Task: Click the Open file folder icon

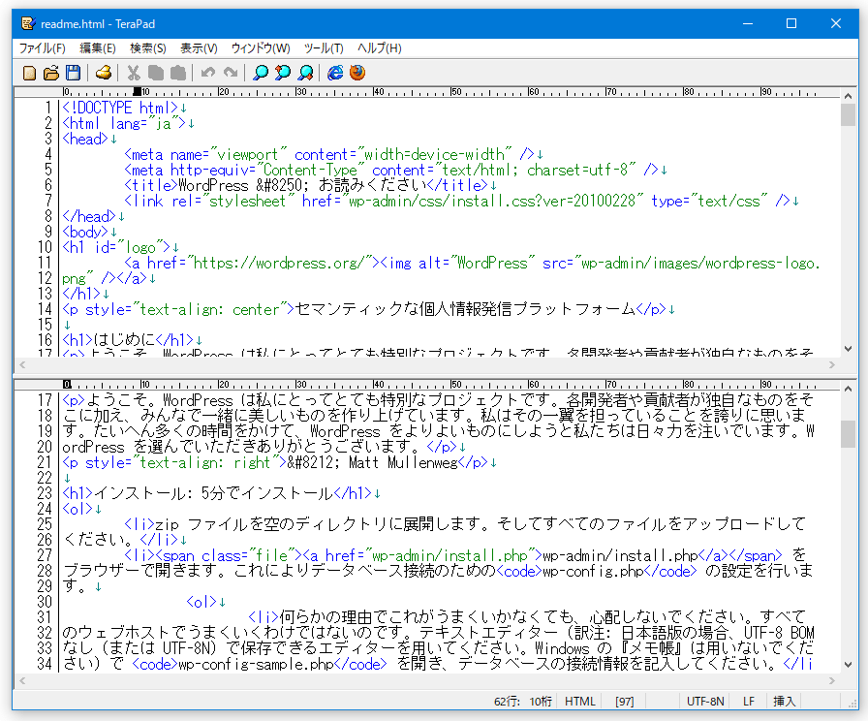Action: click(x=51, y=73)
